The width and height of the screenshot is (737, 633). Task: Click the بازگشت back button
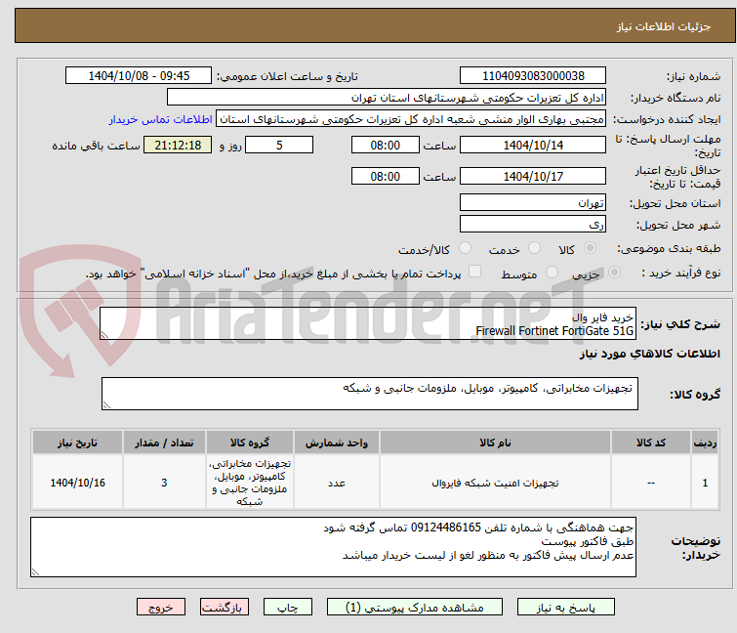224,607
